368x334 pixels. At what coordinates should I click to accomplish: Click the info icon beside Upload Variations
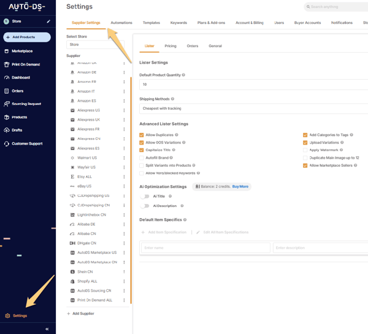coord(342,142)
